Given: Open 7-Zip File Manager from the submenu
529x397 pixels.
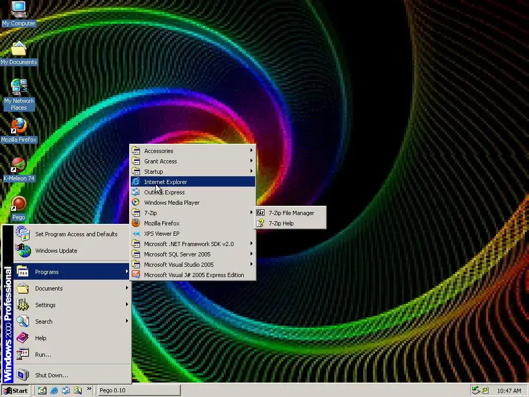Looking at the screenshot, I should tap(290, 212).
